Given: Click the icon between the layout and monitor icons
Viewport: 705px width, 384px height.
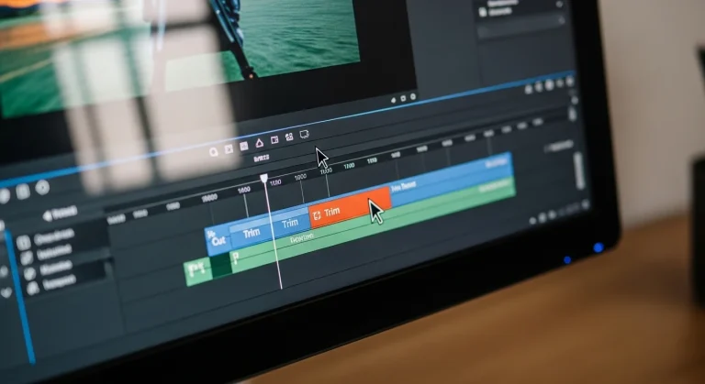Looking at the screenshot, I should tap(289, 137).
